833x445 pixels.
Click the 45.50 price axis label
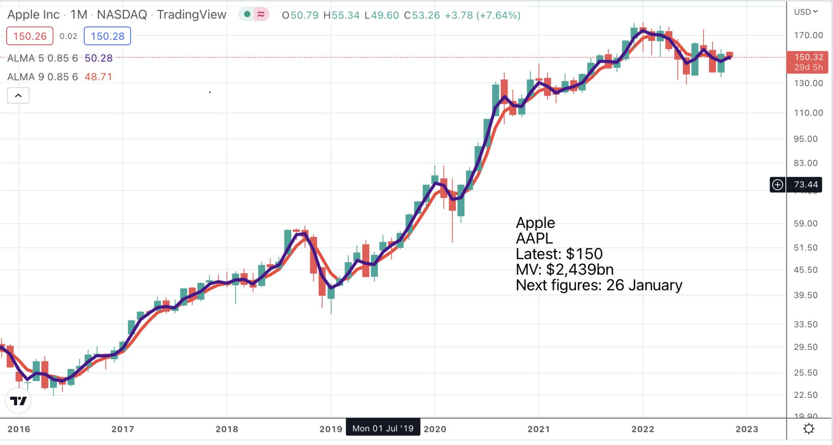[806, 270]
